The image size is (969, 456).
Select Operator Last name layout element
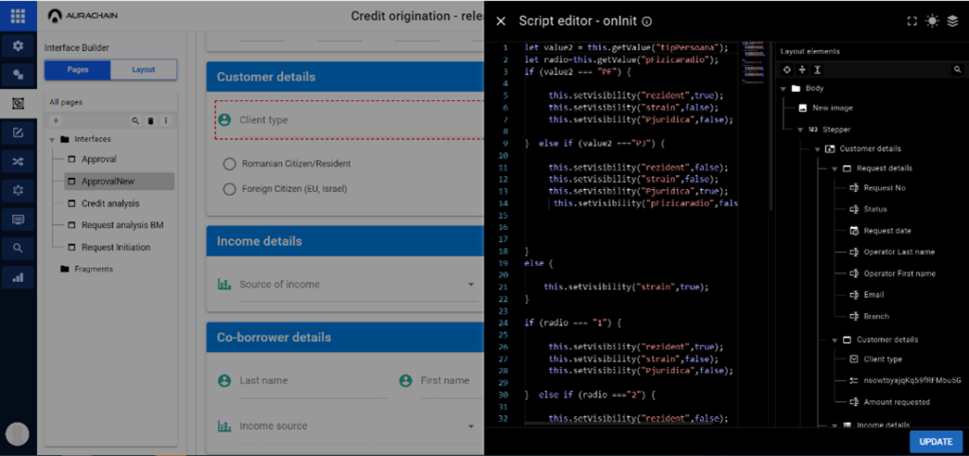tap(899, 252)
